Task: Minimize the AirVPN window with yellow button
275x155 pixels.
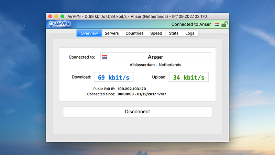Action: [56, 16]
